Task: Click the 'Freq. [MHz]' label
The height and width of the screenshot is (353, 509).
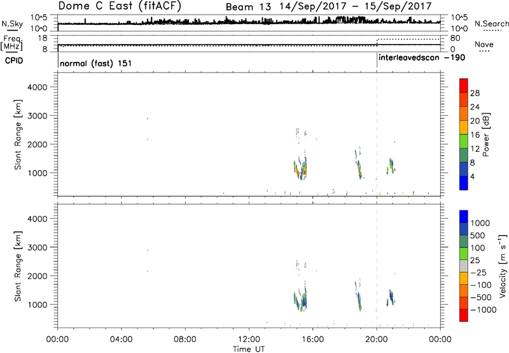Action: click(12, 43)
